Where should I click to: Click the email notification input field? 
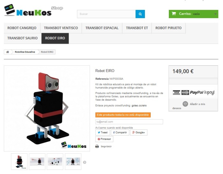coord(129,122)
